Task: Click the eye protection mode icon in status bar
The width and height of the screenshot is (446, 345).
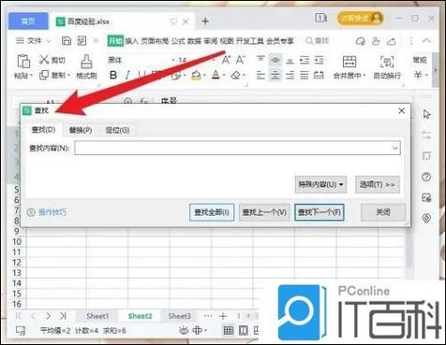Action: tap(184, 330)
